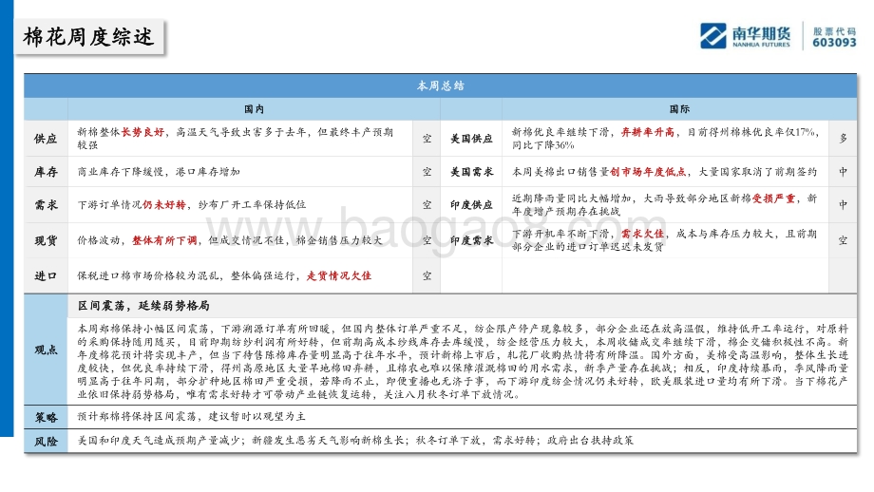Click the 空 rating in 印度需求 row
This screenshot has height=492, width=874.
point(843,240)
